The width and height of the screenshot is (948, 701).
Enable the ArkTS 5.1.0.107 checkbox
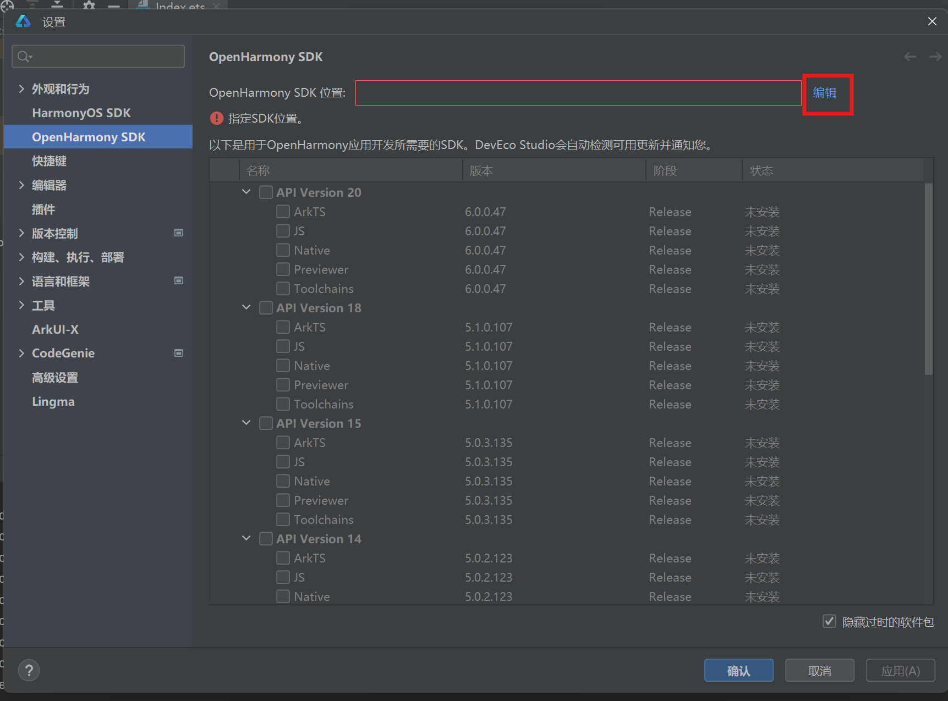pos(283,327)
